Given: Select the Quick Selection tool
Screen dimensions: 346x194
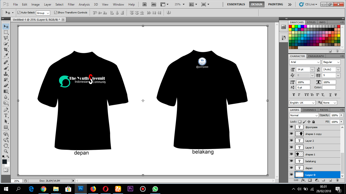Looking at the screenshot, I should [x=6, y=44].
